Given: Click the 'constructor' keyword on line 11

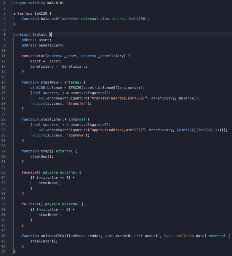Looking at the screenshot, I should pyautogui.click(x=33, y=56).
